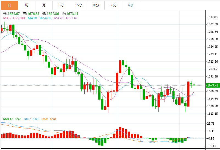
Task: Click the 1613.15 price axis label
Action: coord(212,114)
